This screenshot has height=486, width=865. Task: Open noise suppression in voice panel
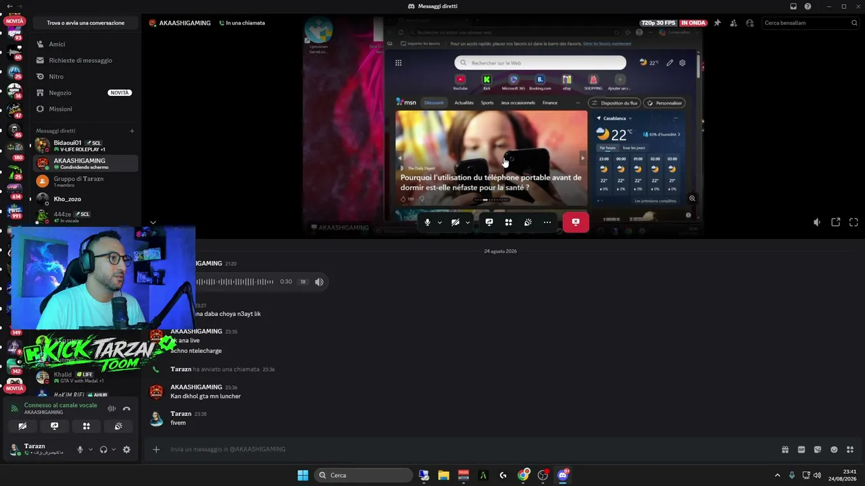(112, 408)
